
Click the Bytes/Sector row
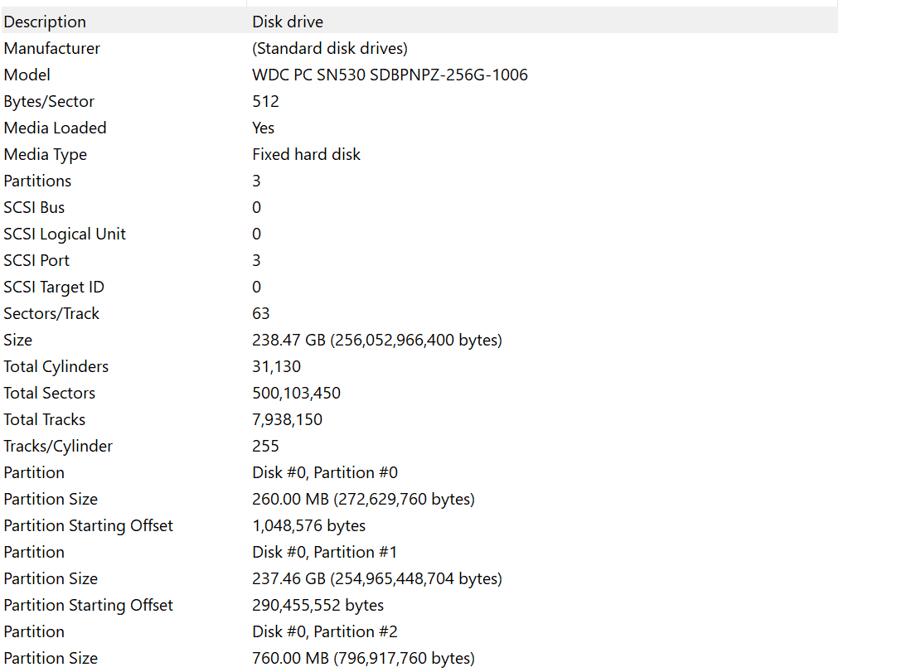tap(49, 101)
